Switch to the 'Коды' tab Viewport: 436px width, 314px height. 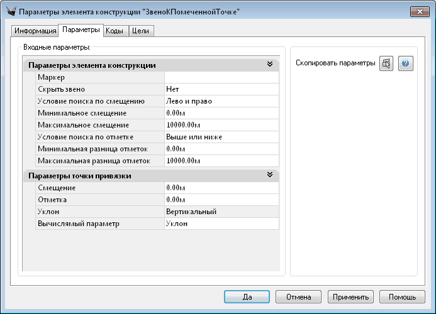(x=115, y=31)
